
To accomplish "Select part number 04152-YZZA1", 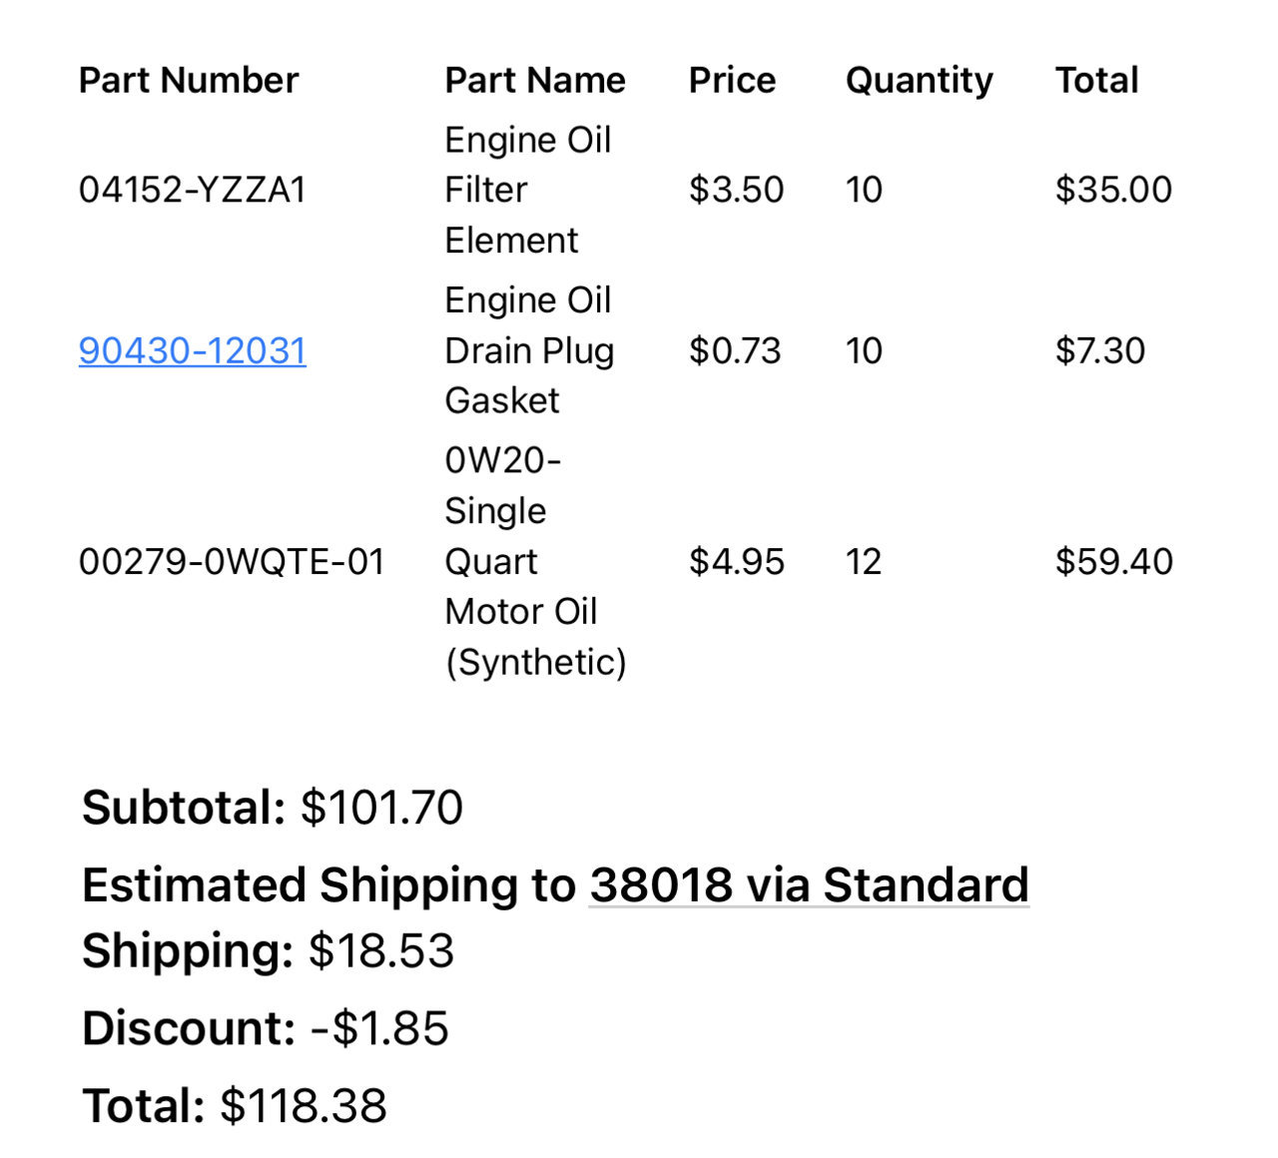I will click(193, 190).
